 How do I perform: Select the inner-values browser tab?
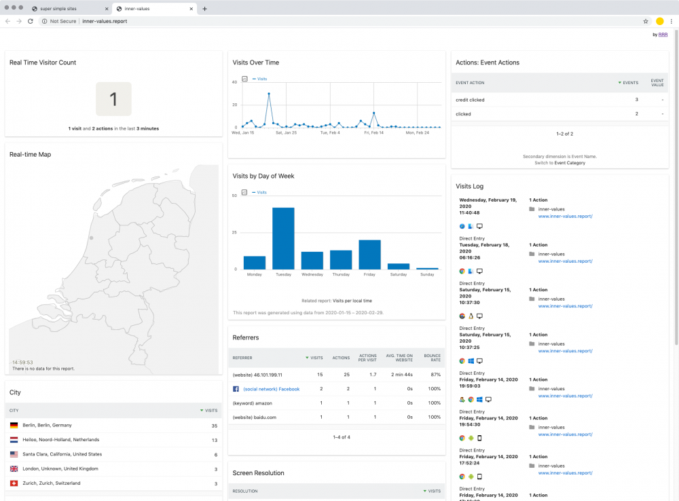point(154,9)
